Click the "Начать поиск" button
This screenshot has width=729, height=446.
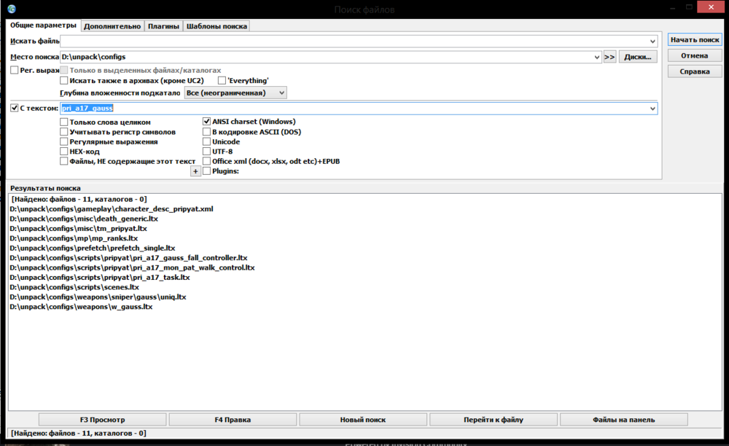coord(693,39)
